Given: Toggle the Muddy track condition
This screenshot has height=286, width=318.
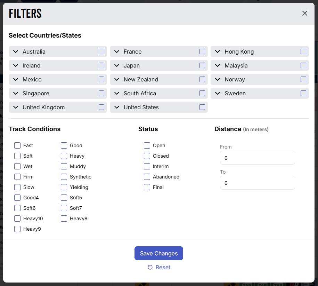Looking at the screenshot, I should pos(64,166).
